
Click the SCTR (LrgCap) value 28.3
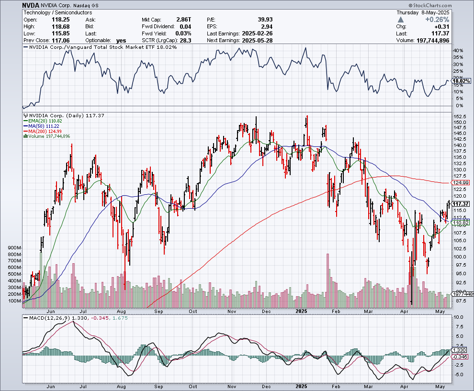tap(186, 41)
